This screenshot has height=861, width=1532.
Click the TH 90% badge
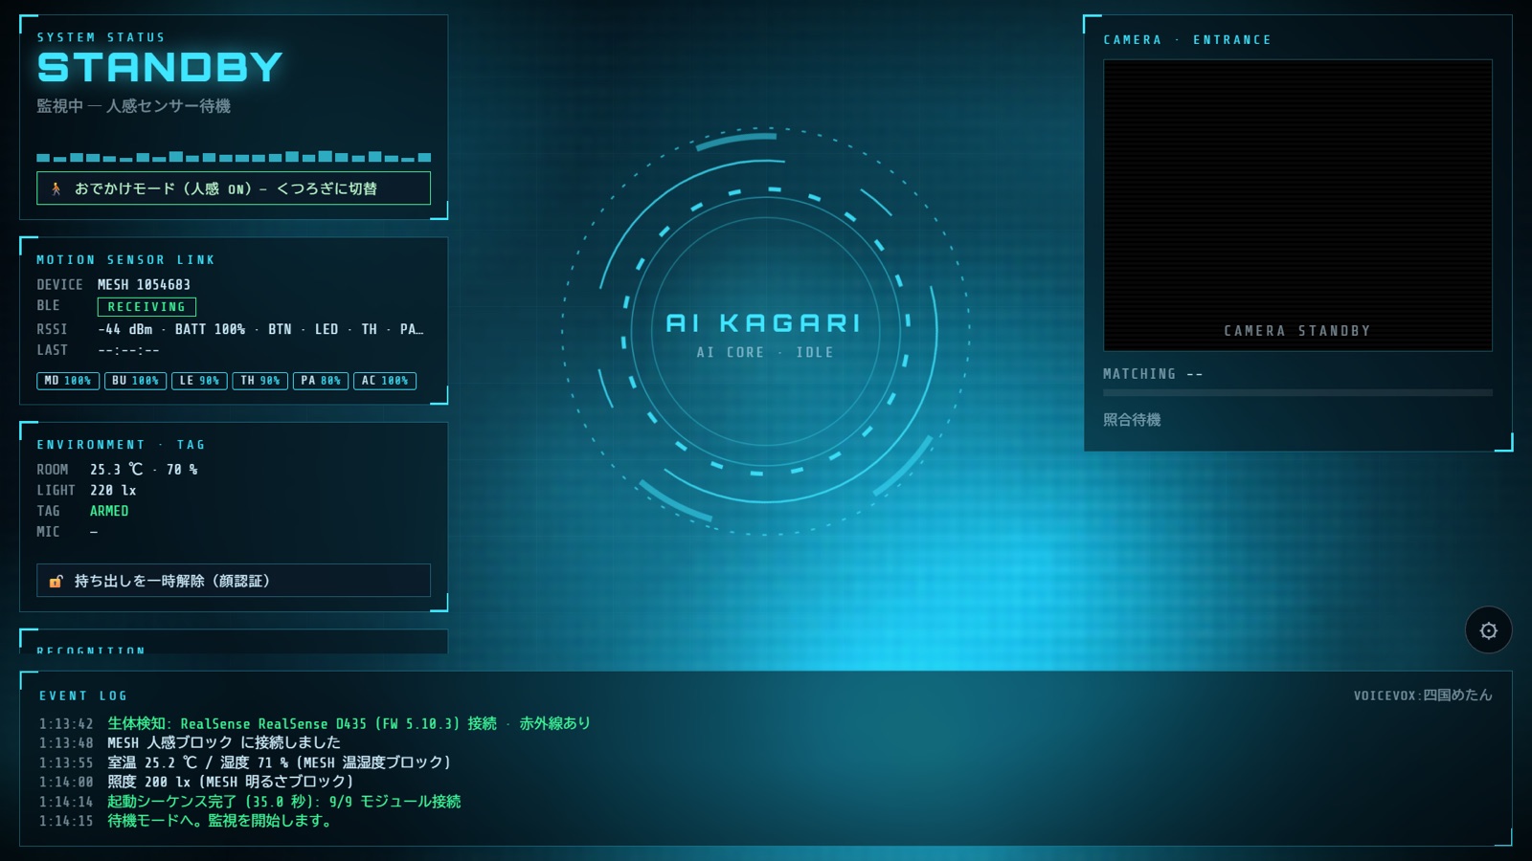coord(260,381)
